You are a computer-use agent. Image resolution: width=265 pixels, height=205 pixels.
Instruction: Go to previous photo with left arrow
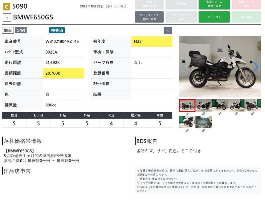[184, 67]
